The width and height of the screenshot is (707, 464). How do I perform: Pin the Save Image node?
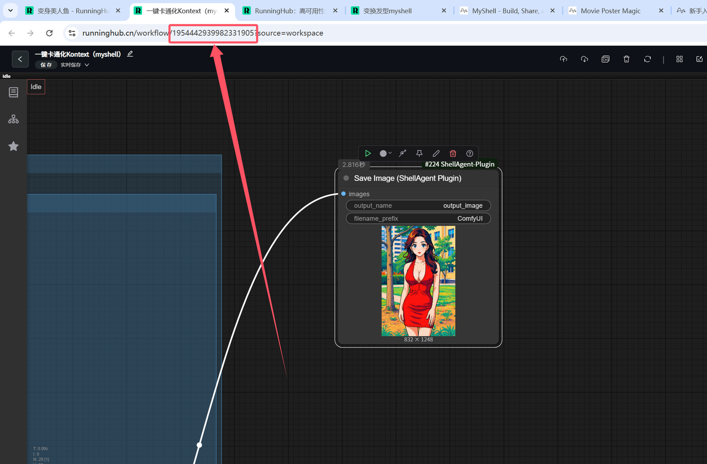(419, 153)
